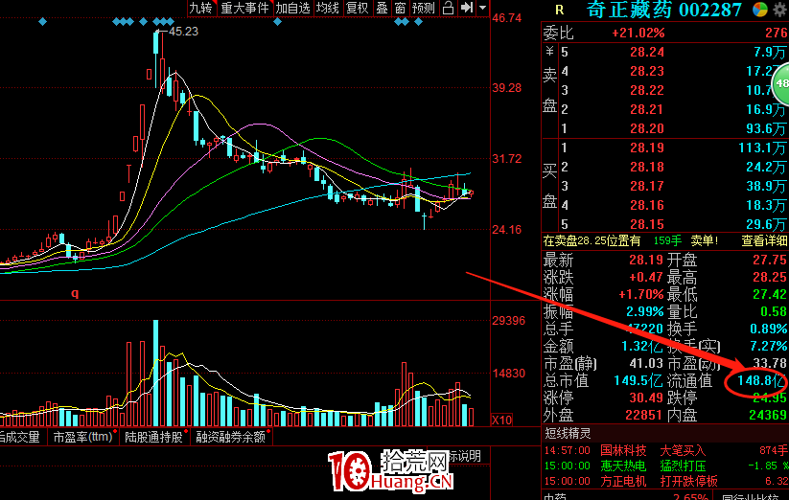The width and height of the screenshot is (789, 500).
Task: Click the X10 volume scale label
Action: (501, 420)
